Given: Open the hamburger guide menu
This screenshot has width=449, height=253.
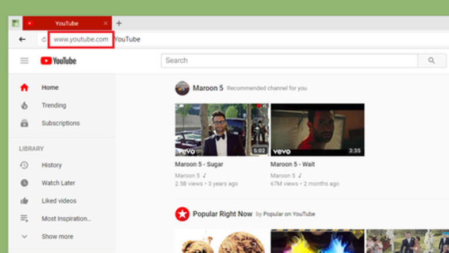Looking at the screenshot, I should pos(24,60).
